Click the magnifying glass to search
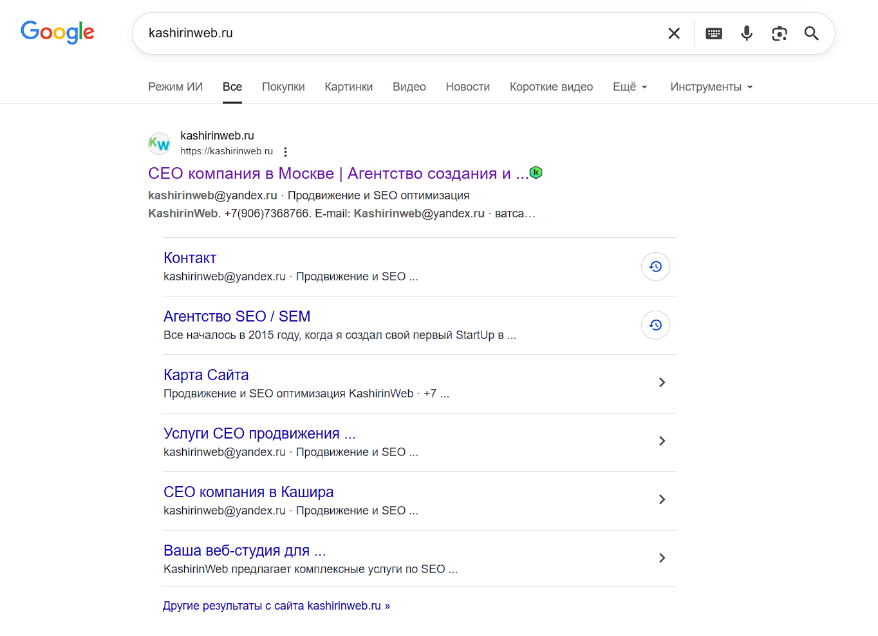This screenshot has width=878, height=636. [x=810, y=33]
